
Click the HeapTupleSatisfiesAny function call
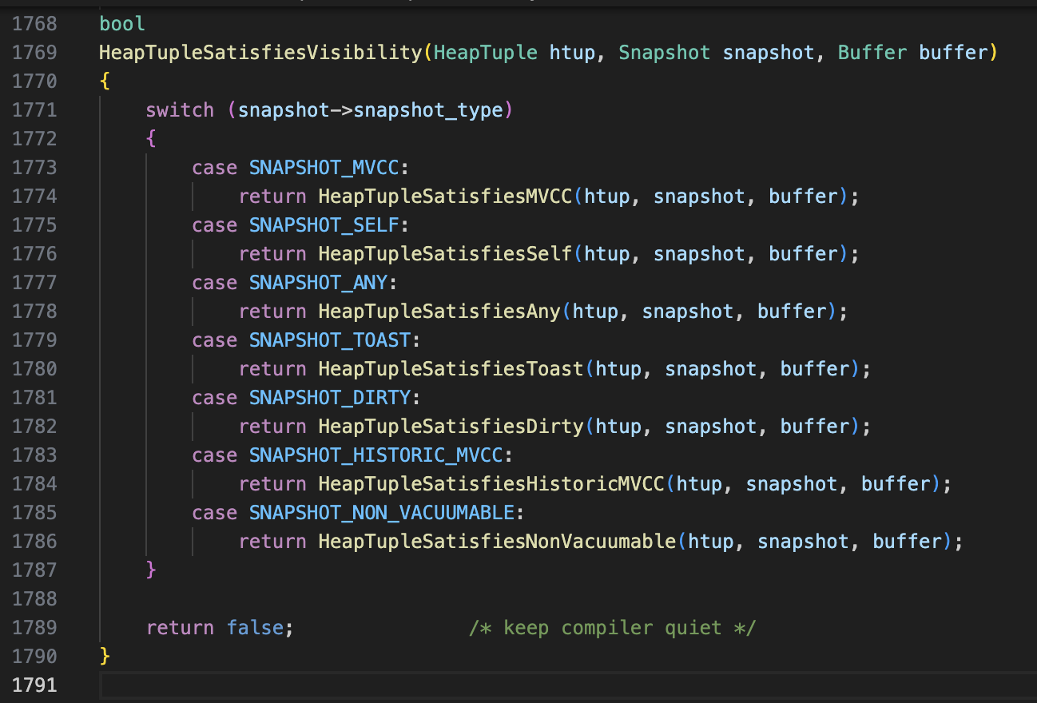pos(438,311)
